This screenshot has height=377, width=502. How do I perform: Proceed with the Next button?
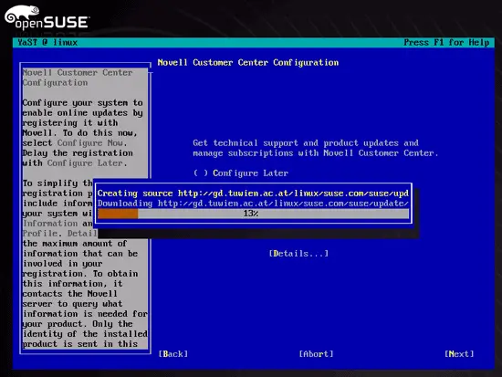tap(459, 354)
